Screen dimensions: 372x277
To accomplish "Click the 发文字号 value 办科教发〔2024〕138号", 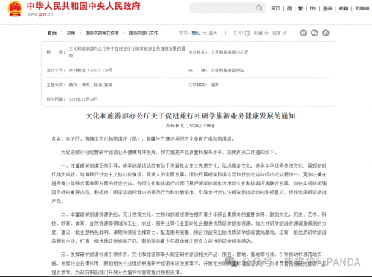I will point(91,70).
